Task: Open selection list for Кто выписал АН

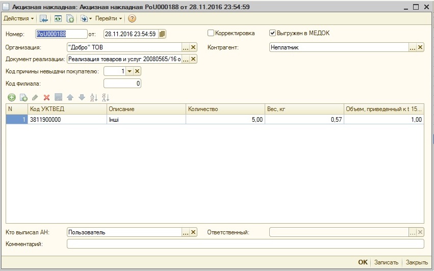Action: pos(186,232)
